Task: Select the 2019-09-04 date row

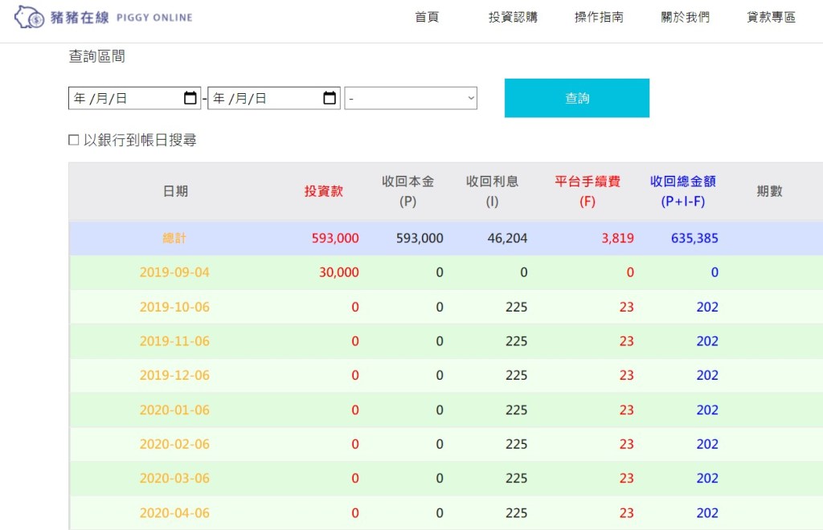Action: coord(174,272)
